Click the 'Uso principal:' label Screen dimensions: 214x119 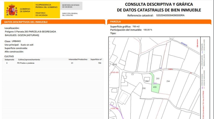click(12, 45)
